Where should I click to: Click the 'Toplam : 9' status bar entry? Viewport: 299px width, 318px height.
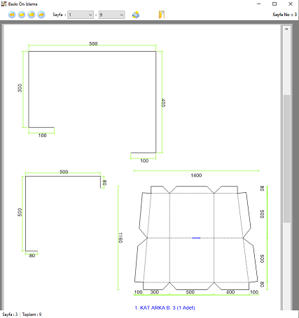click(x=32, y=315)
